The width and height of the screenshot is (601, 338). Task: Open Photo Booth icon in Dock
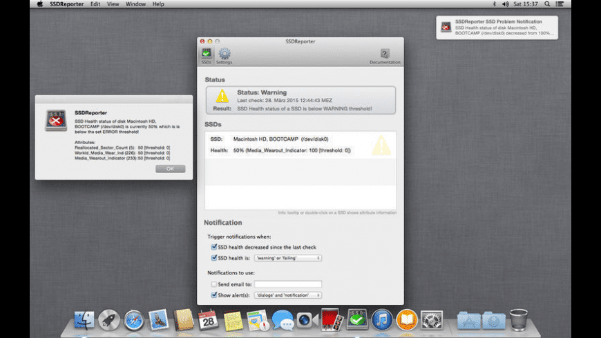coord(332,319)
